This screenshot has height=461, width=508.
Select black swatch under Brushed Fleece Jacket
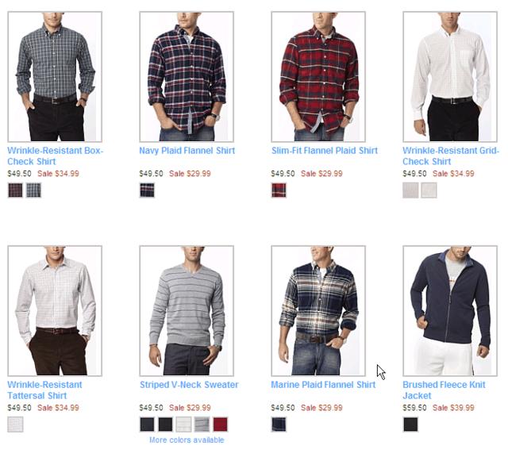pos(410,425)
